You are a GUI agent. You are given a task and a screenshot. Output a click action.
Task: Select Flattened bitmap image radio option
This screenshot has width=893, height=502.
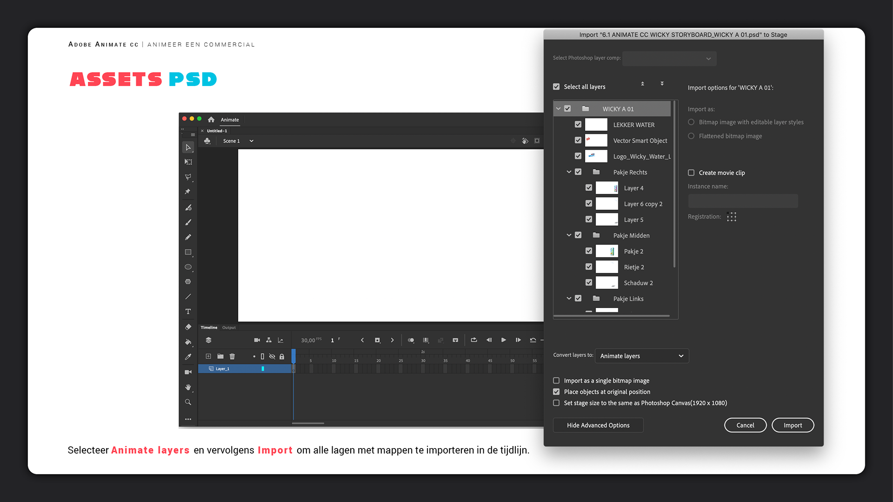(x=691, y=136)
